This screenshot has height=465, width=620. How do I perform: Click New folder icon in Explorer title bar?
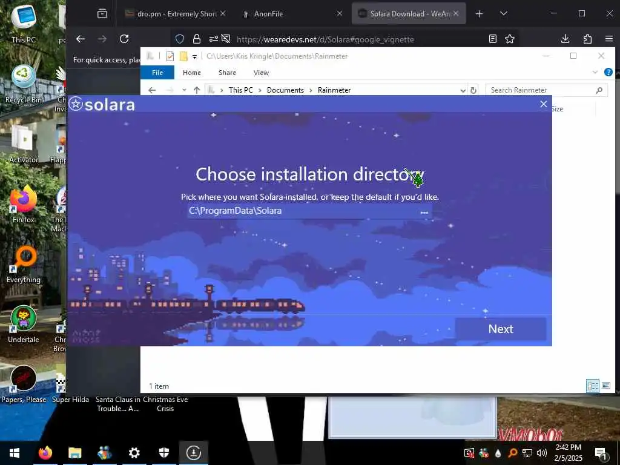pyautogui.click(x=183, y=56)
